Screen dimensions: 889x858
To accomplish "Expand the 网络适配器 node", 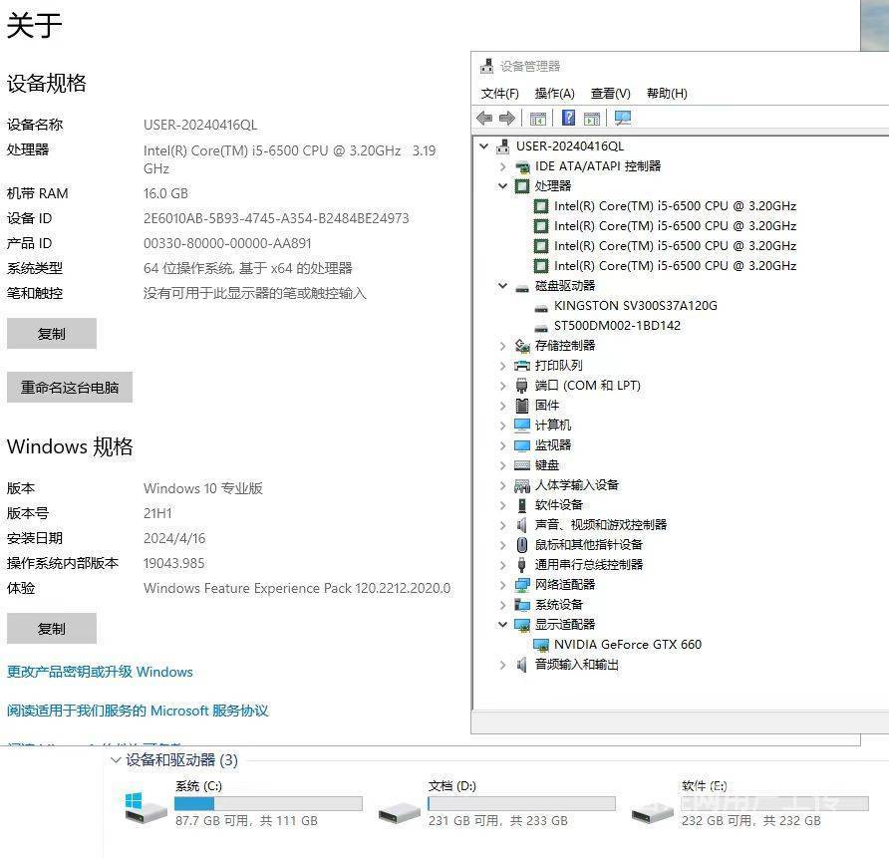I will [503, 585].
